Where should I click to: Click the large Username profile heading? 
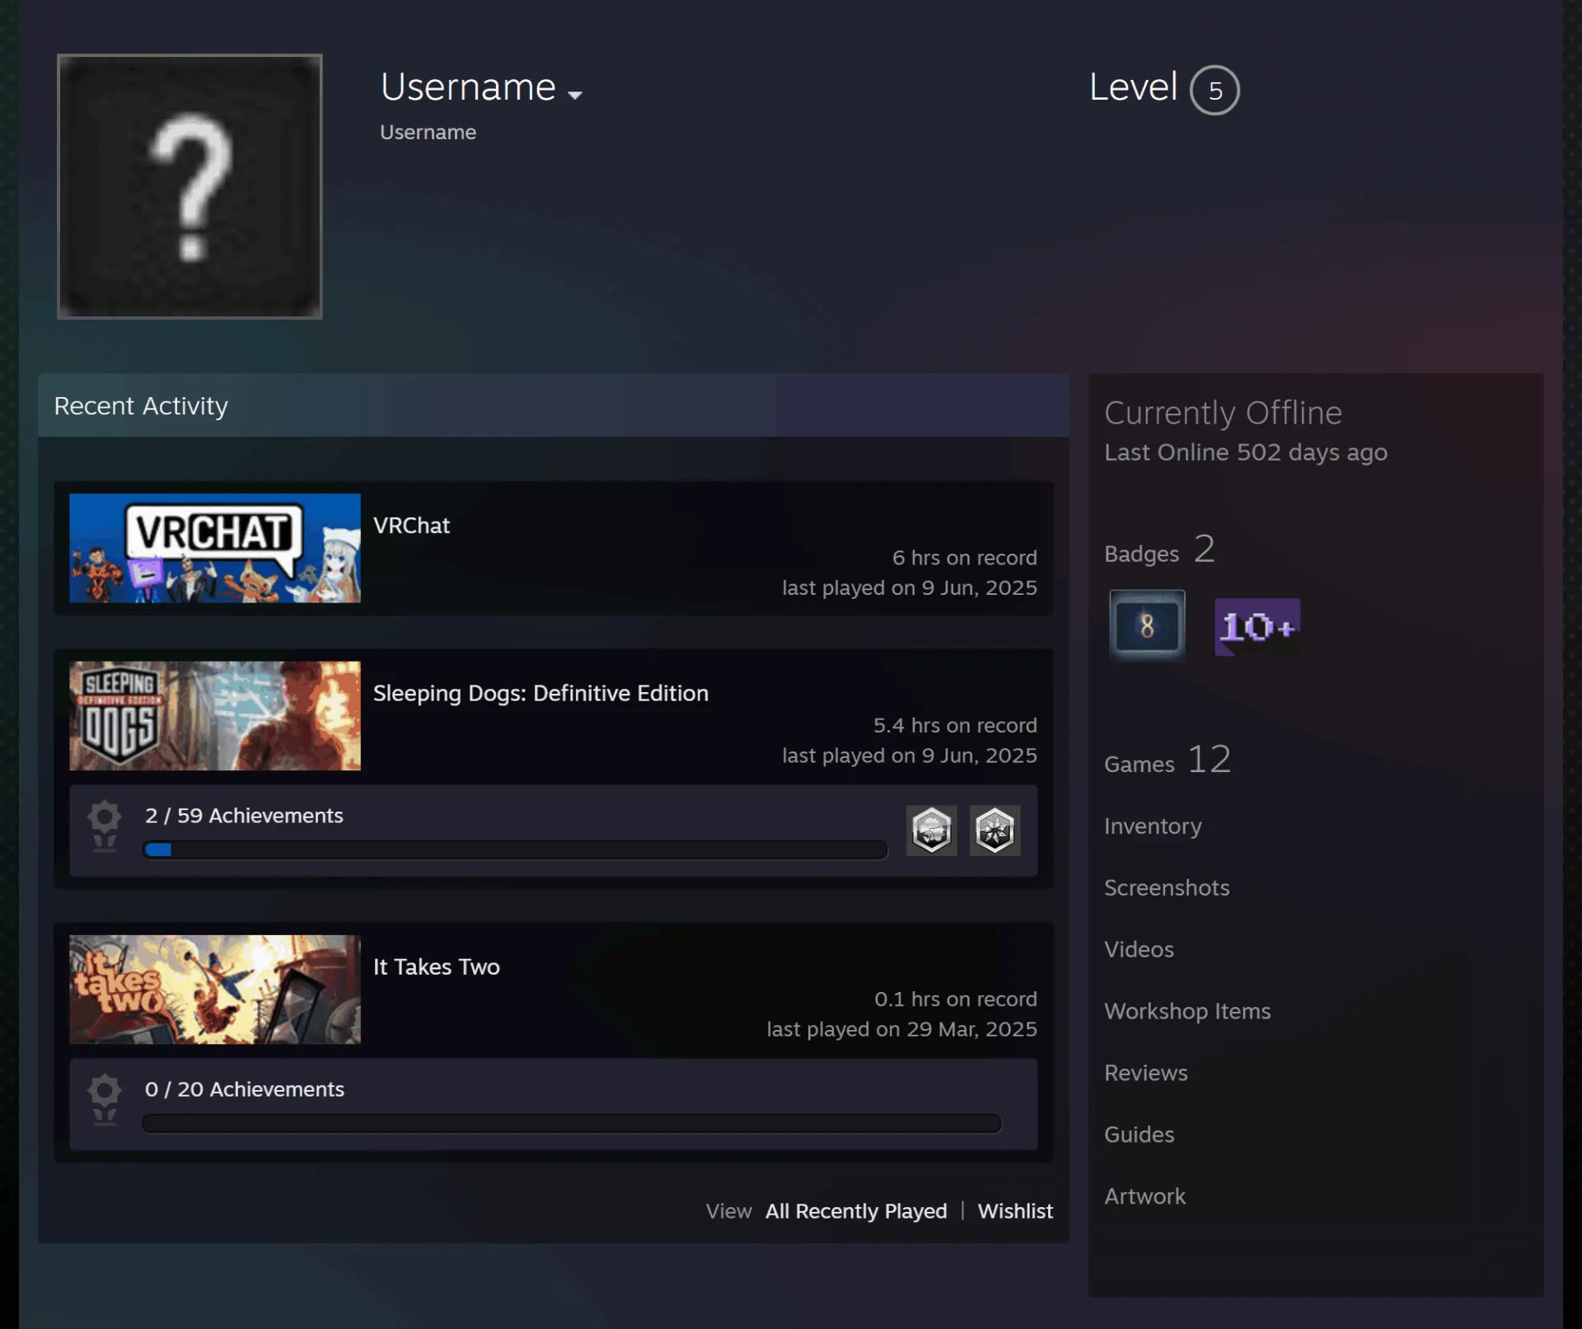[468, 87]
